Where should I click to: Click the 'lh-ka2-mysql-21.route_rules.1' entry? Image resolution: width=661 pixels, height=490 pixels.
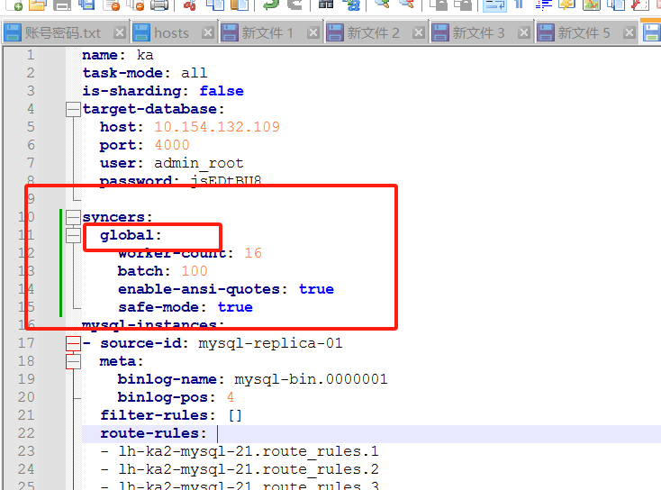[249, 451]
